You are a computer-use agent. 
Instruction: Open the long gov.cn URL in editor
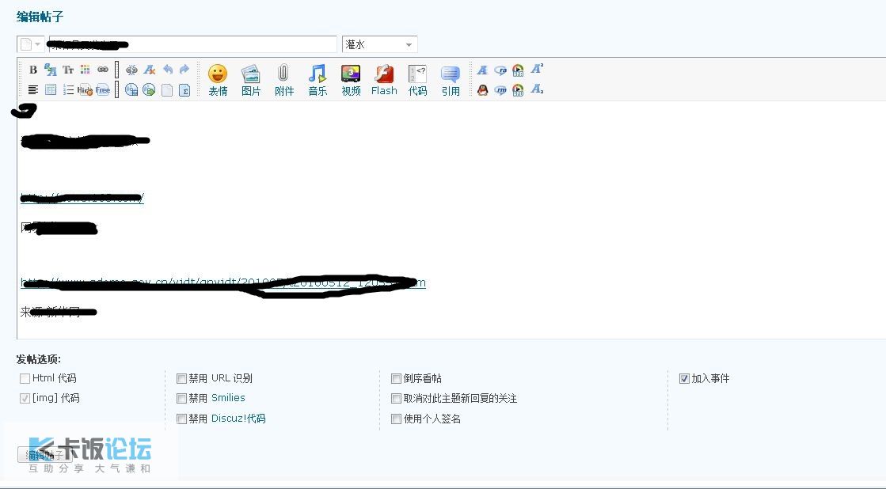click(223, 282)
